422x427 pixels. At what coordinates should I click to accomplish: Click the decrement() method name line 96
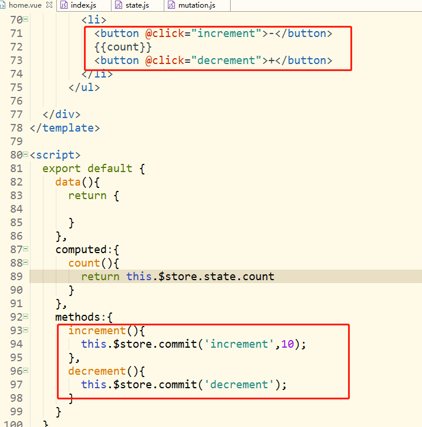97,371
